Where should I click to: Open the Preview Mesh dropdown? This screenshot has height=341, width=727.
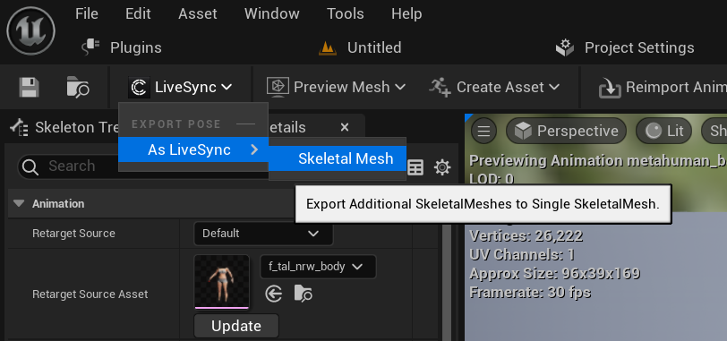point(336,87)
